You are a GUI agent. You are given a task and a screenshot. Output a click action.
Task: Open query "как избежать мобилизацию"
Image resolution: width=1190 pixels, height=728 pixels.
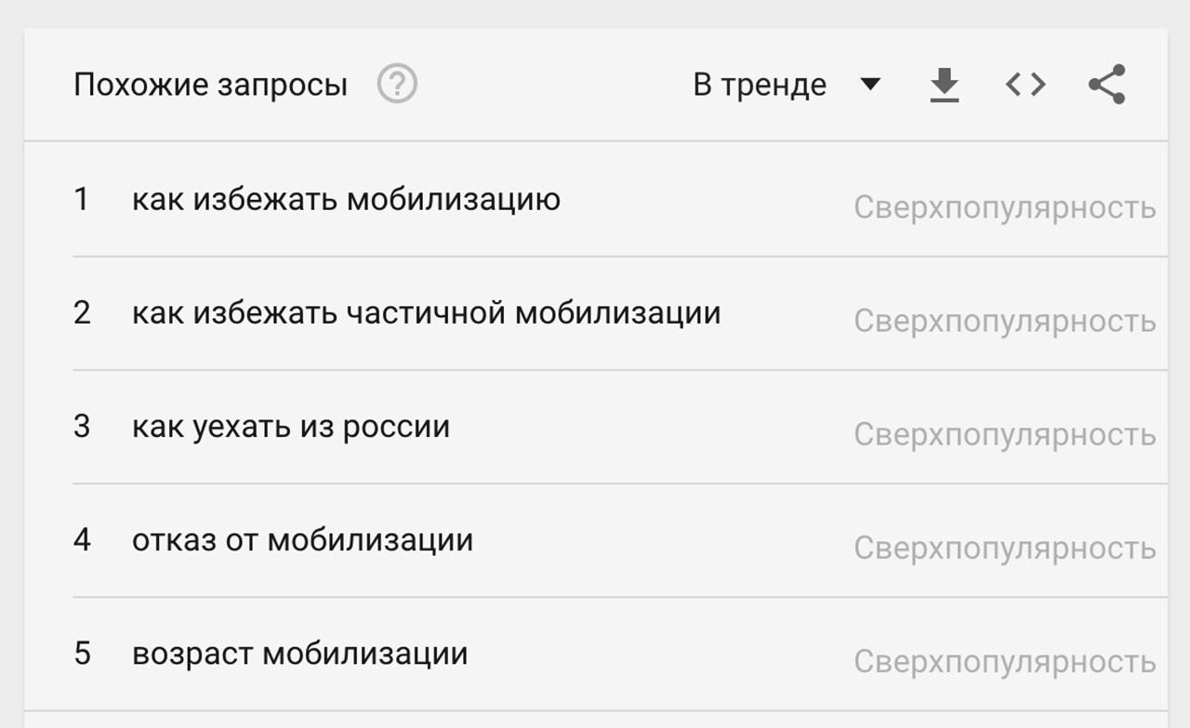pos(346,199)
